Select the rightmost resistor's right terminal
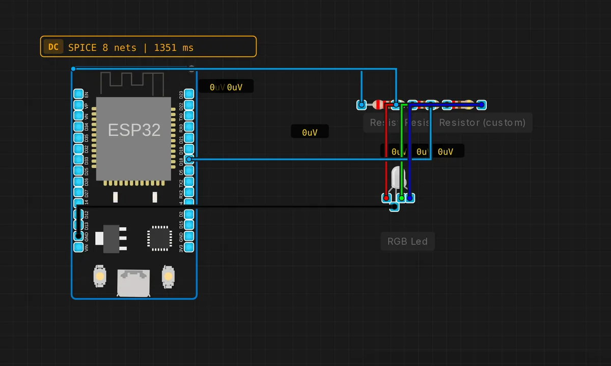The height and width of the screenshot is (366, 611). [481, 105]
